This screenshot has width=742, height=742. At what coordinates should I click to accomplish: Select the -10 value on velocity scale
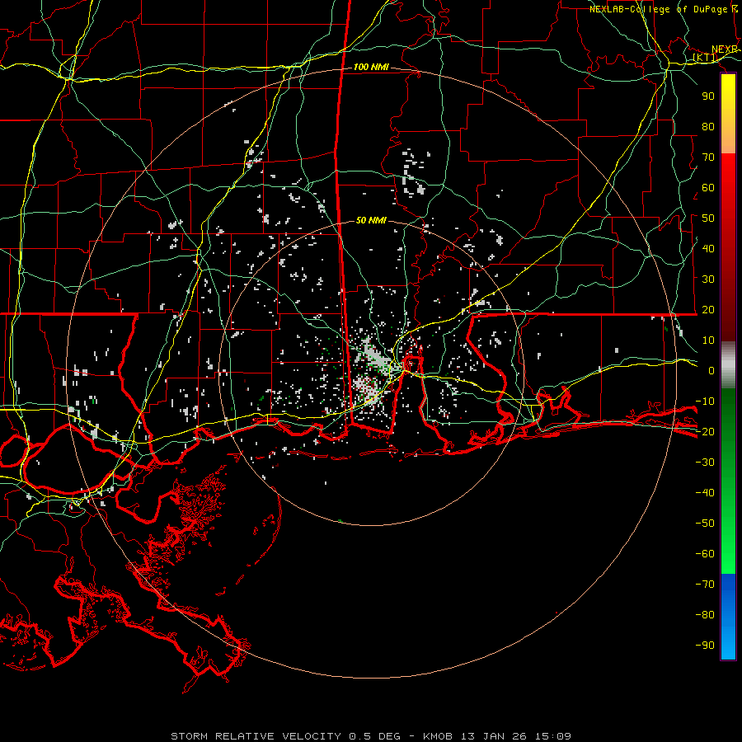coord(705,402)
